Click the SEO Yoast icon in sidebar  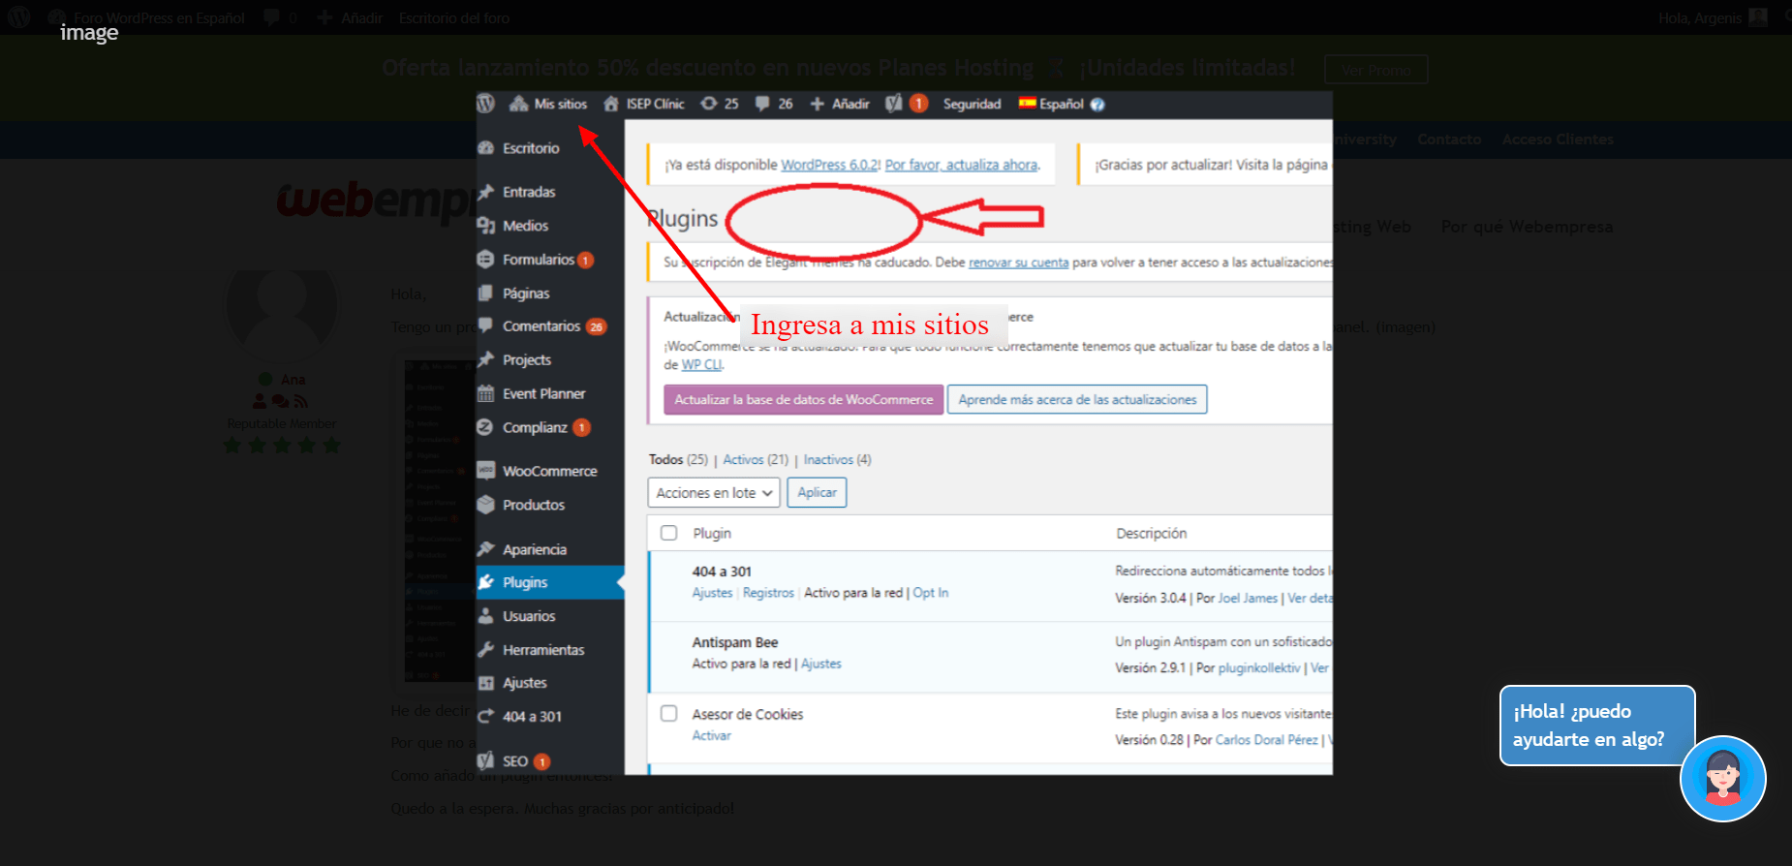click(486, 761)
